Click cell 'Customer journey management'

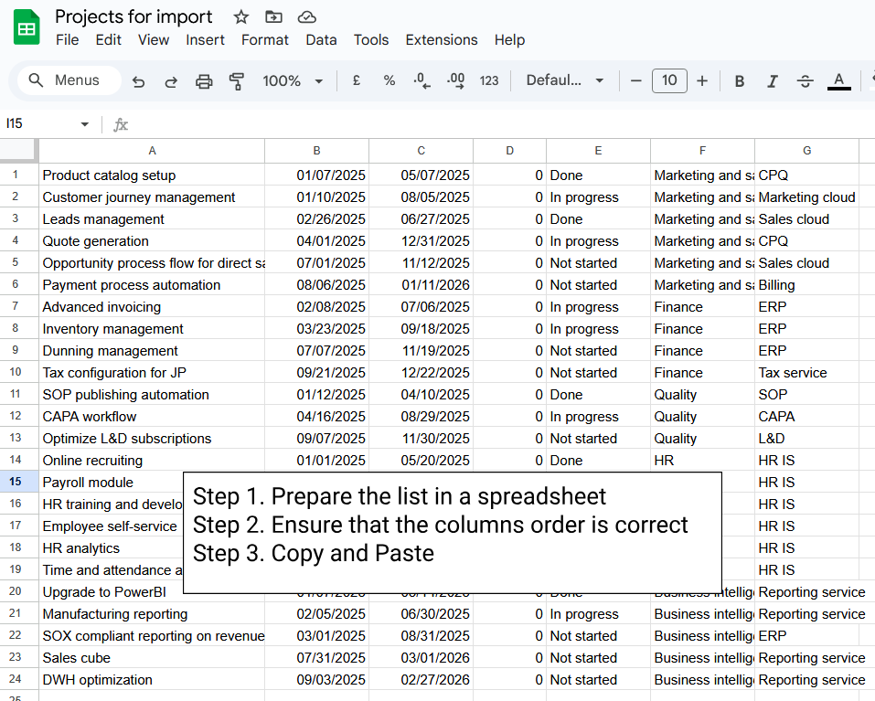pos(152,196)
